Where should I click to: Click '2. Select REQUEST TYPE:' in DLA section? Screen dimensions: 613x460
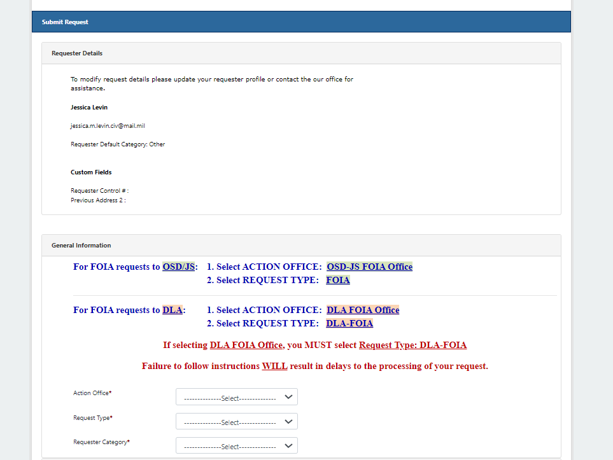[263, 324]
